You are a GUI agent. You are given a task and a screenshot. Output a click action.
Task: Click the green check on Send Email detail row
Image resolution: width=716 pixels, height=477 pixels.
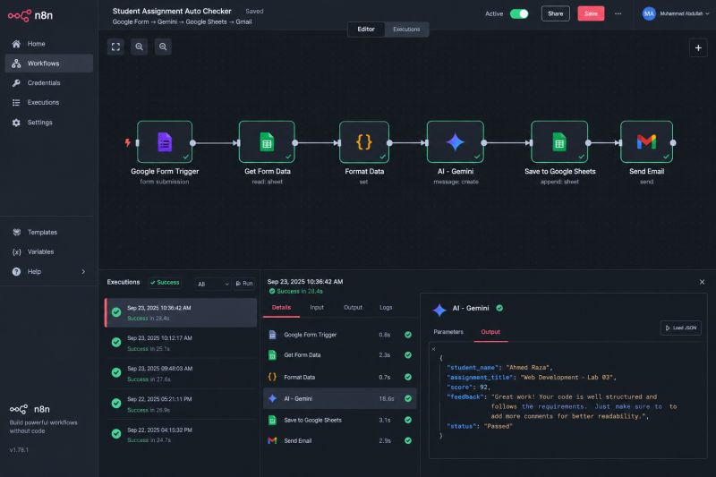point(408,440)
